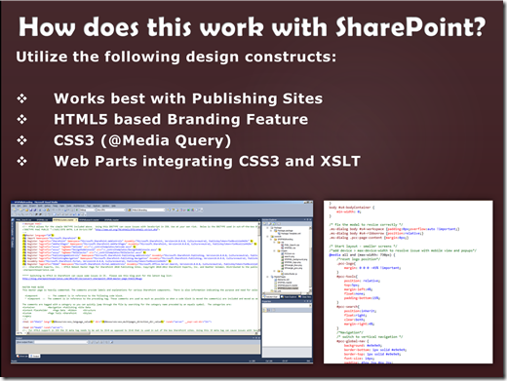Select bullet 'Web Parts integrating CSS3 and XSLT'
Screen dimensions: 507x381
207,161
